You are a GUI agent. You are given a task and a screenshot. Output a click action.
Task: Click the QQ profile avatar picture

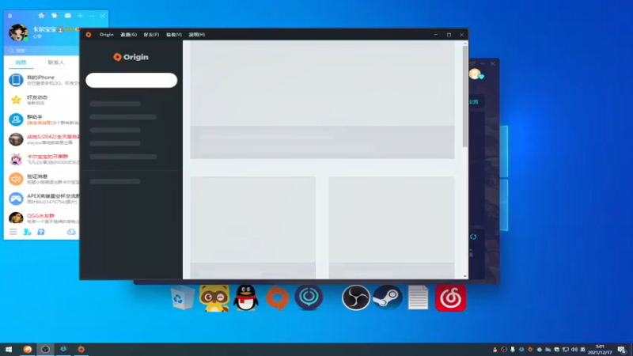(18, 32)
